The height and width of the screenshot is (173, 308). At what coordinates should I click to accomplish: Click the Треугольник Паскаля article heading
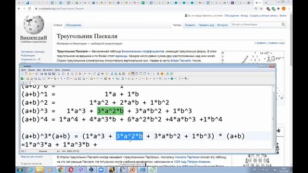pyautogui.click(x=87, y=37)
